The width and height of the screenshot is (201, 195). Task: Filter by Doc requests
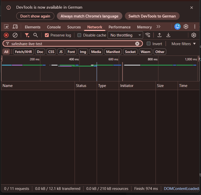point(40,52)
